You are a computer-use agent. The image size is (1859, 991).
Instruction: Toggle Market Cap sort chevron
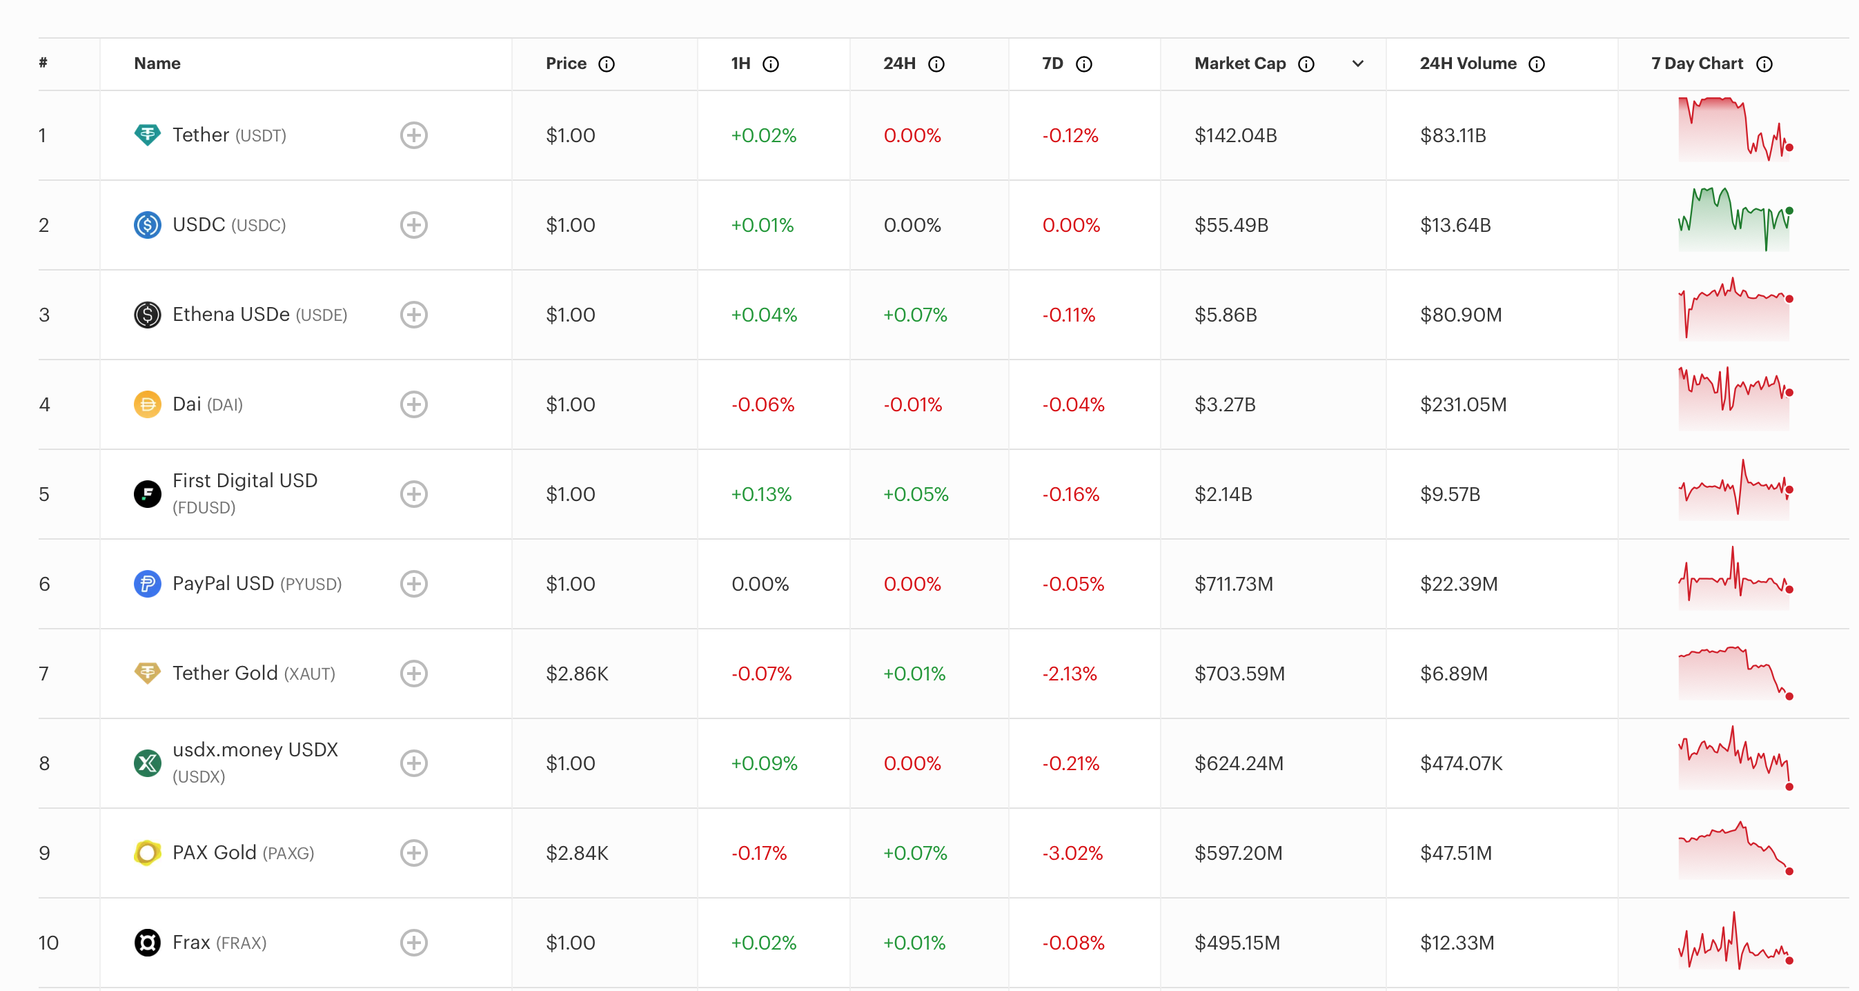coord(1357,63)
